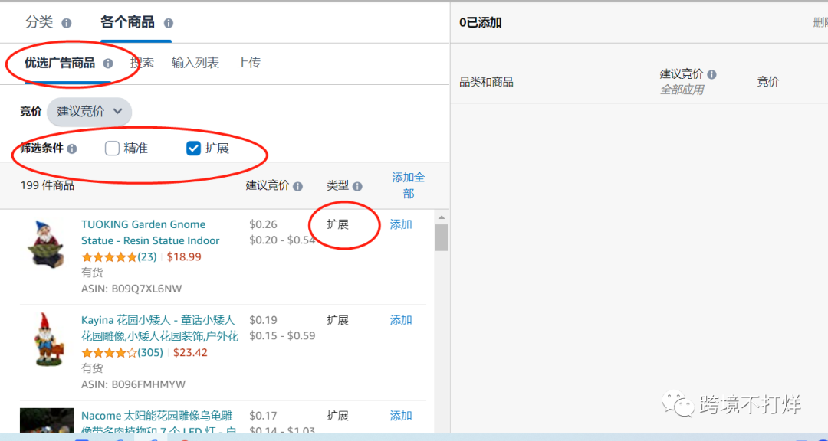
Task: Switch to the 搜索 sub-tab
Action: [143, 64]
